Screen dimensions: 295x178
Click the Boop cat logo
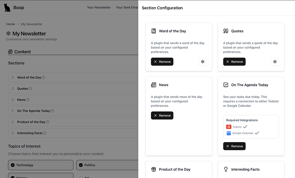[x=7, y=7]
